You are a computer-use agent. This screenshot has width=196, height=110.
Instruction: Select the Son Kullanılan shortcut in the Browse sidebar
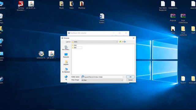[x=66, y=48]
